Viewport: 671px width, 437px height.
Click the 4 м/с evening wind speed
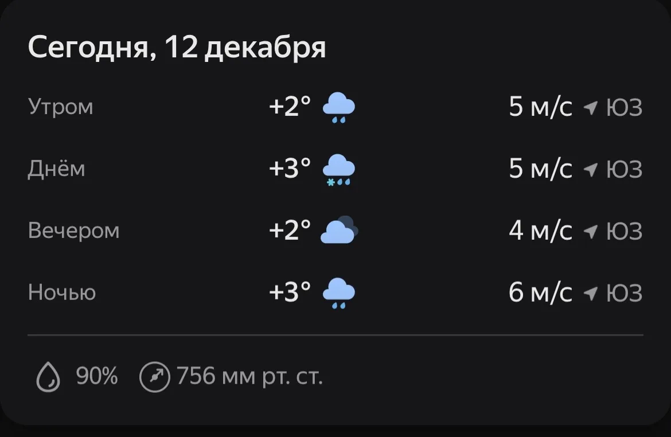point(540,231)
